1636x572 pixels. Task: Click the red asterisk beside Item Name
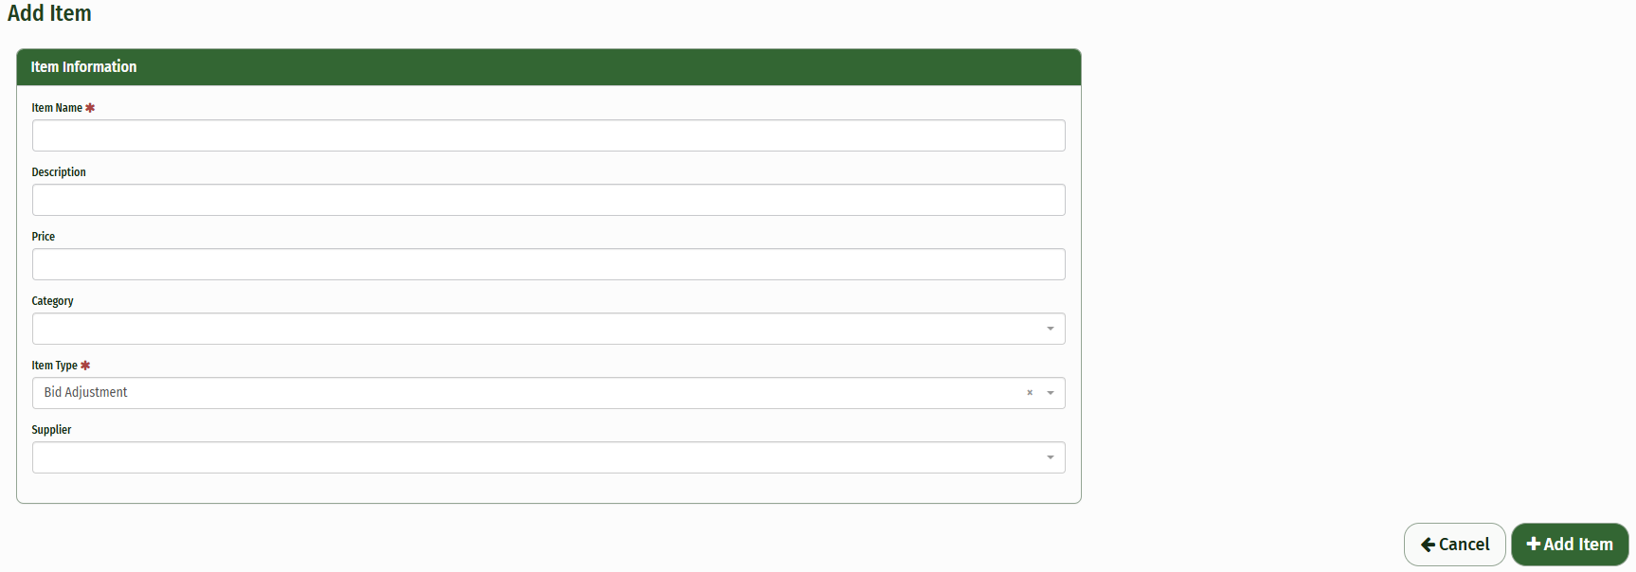[x=90, y=108]
